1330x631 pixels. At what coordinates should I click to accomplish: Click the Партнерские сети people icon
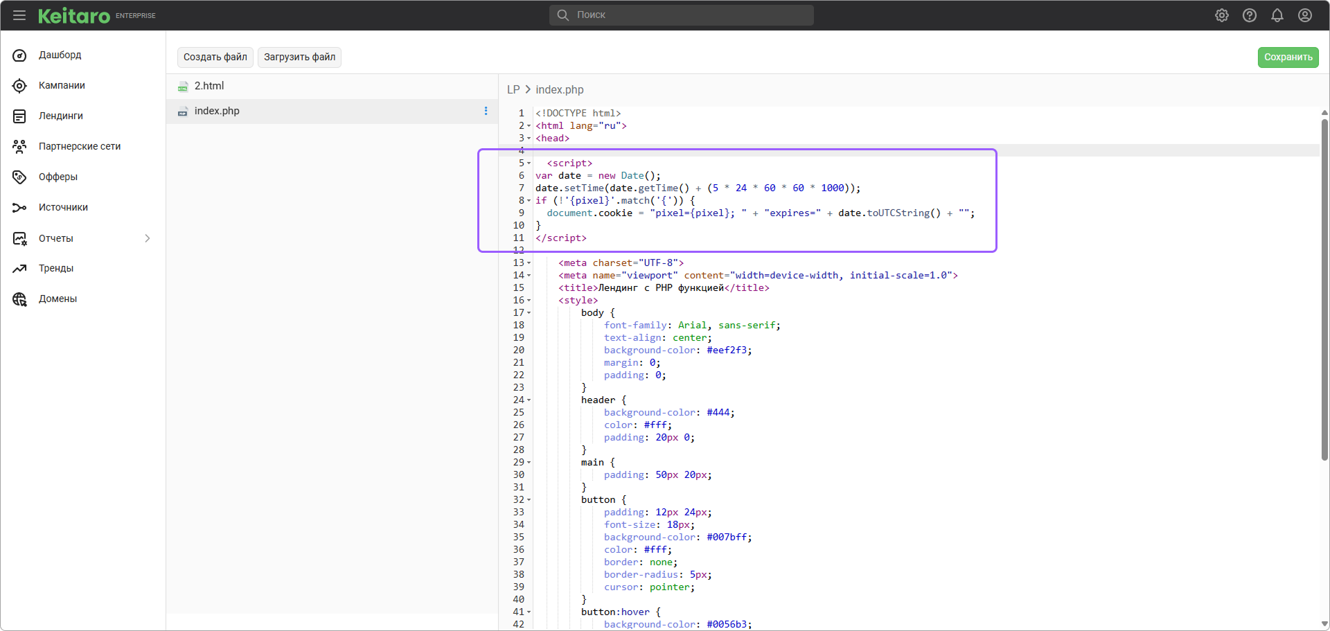(19, 147)
